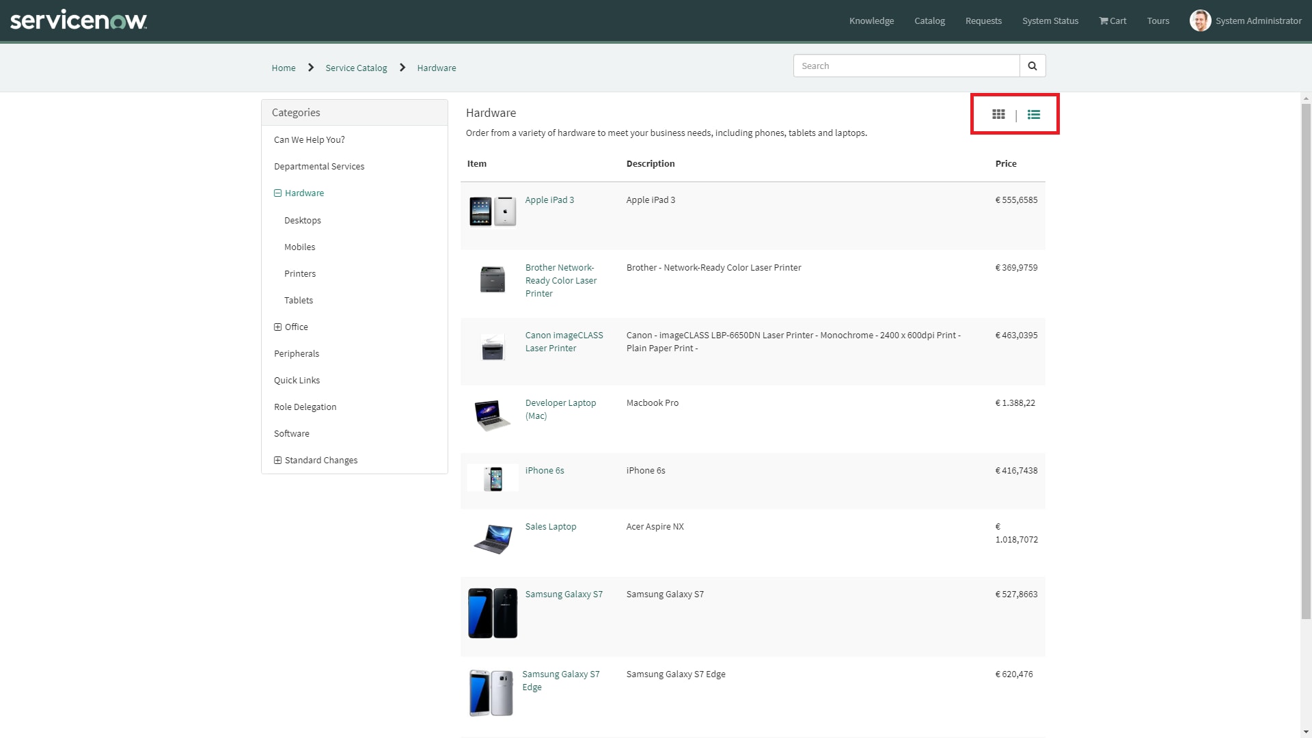Click the page vertical scrollbar
The image size is (1312, 738).
click(x=1306, y=362)
